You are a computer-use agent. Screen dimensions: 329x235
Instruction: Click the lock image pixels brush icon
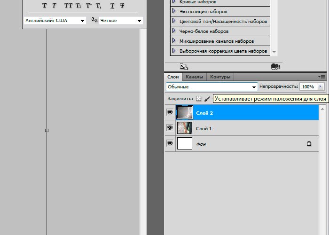[207, 99]
